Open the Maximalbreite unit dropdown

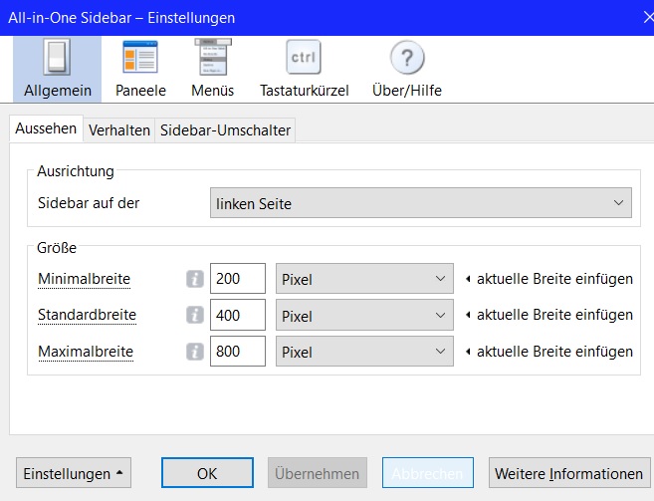pyautogui.click(x=364, y=352)
